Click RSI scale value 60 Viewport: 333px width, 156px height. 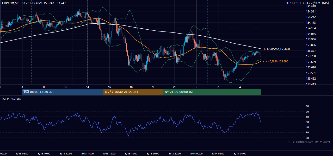click(307, 117)
